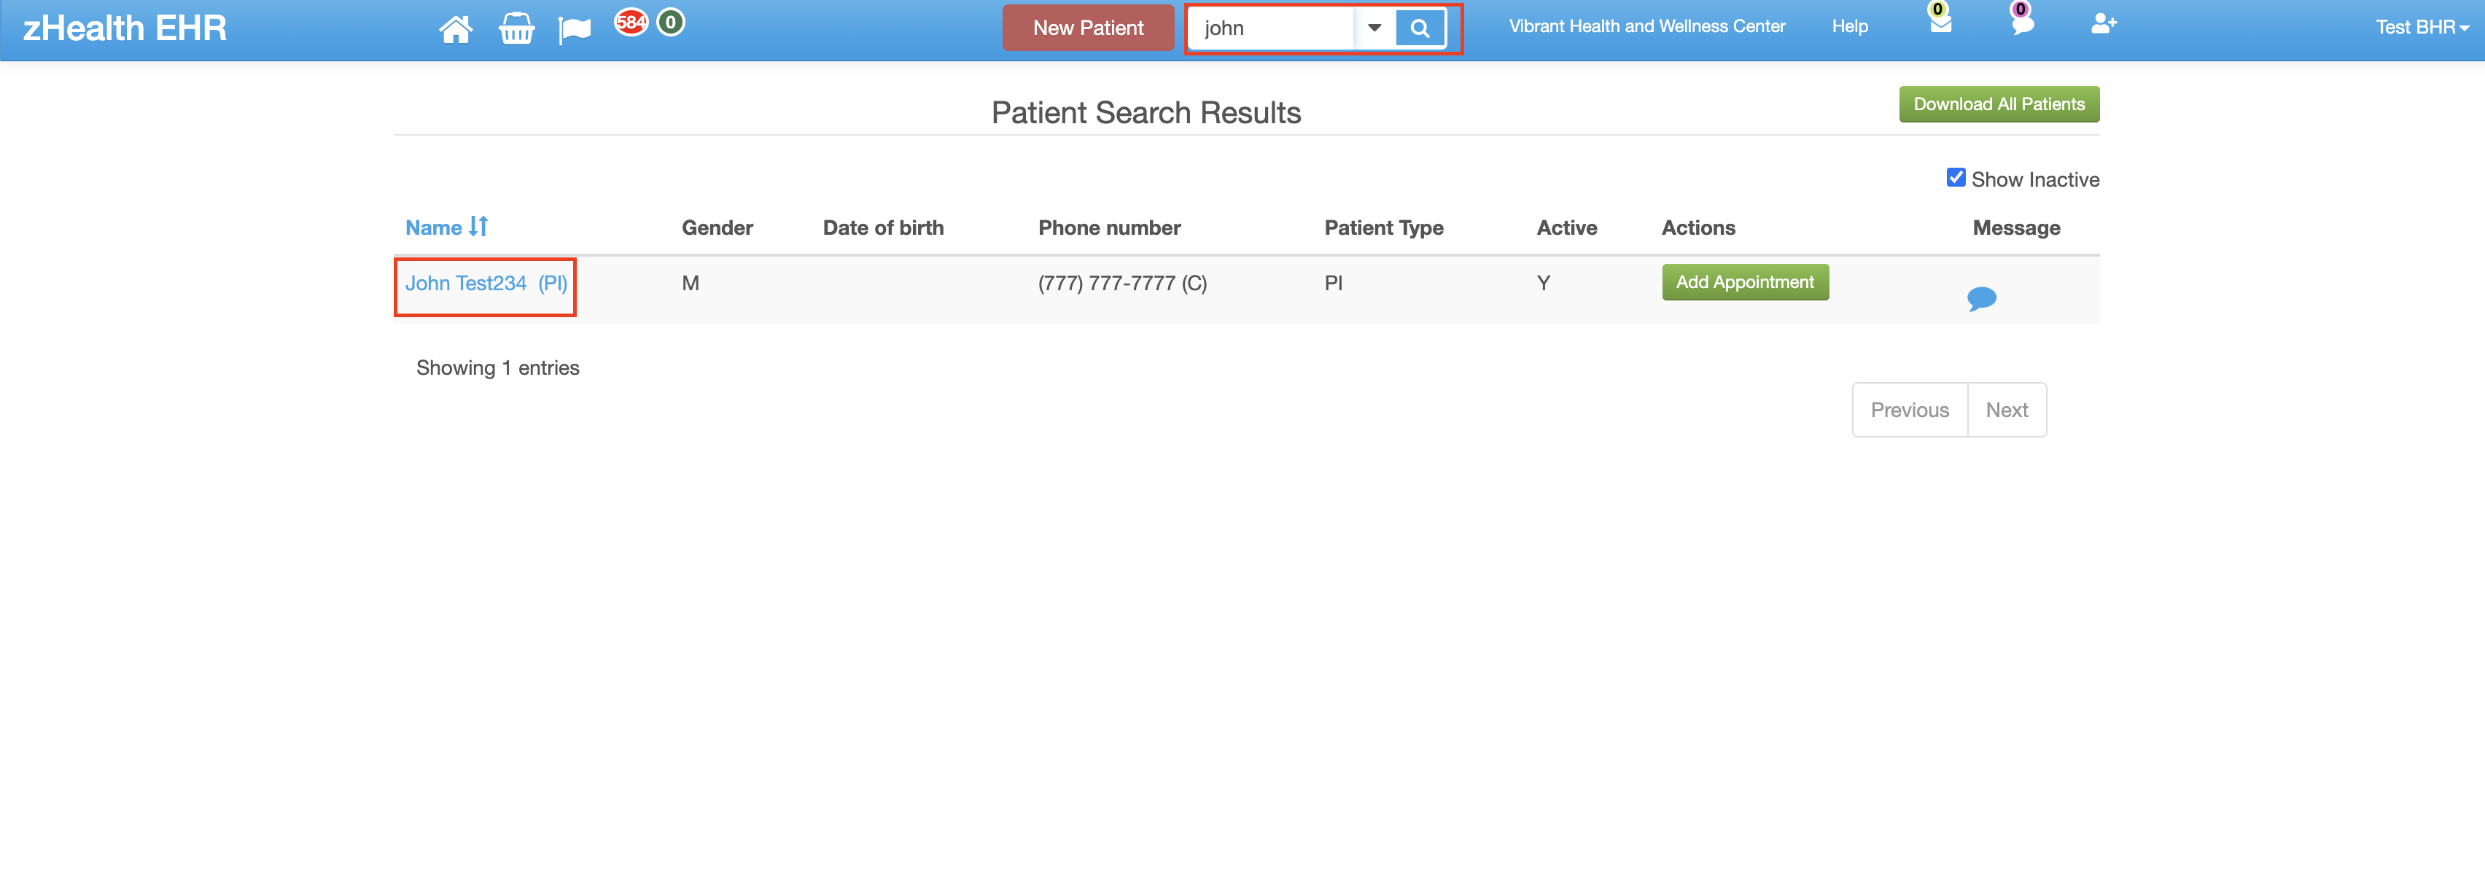Open the flag icon in header
2485x875 pixels.
(574, 30)
